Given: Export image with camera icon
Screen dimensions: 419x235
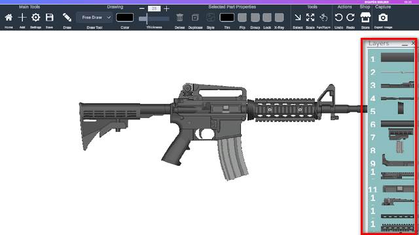Looking at the screenshot, I should 383,18.
